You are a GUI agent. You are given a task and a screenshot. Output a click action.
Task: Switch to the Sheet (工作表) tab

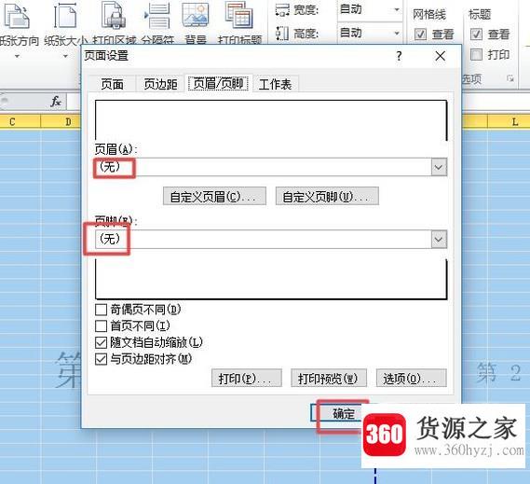coord(275,84)
